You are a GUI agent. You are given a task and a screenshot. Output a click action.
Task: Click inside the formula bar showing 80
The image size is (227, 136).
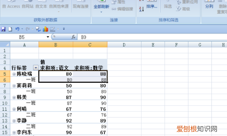coord(152,37)
